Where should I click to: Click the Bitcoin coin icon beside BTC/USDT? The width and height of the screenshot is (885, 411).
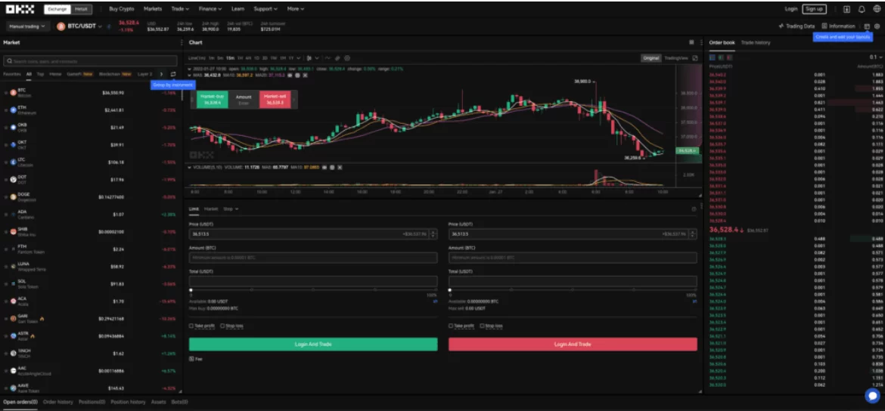(x=61, y=26)
